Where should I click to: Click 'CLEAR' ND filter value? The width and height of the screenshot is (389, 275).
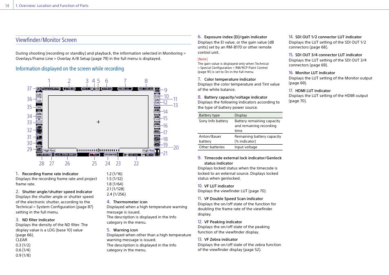coord(22,240)
